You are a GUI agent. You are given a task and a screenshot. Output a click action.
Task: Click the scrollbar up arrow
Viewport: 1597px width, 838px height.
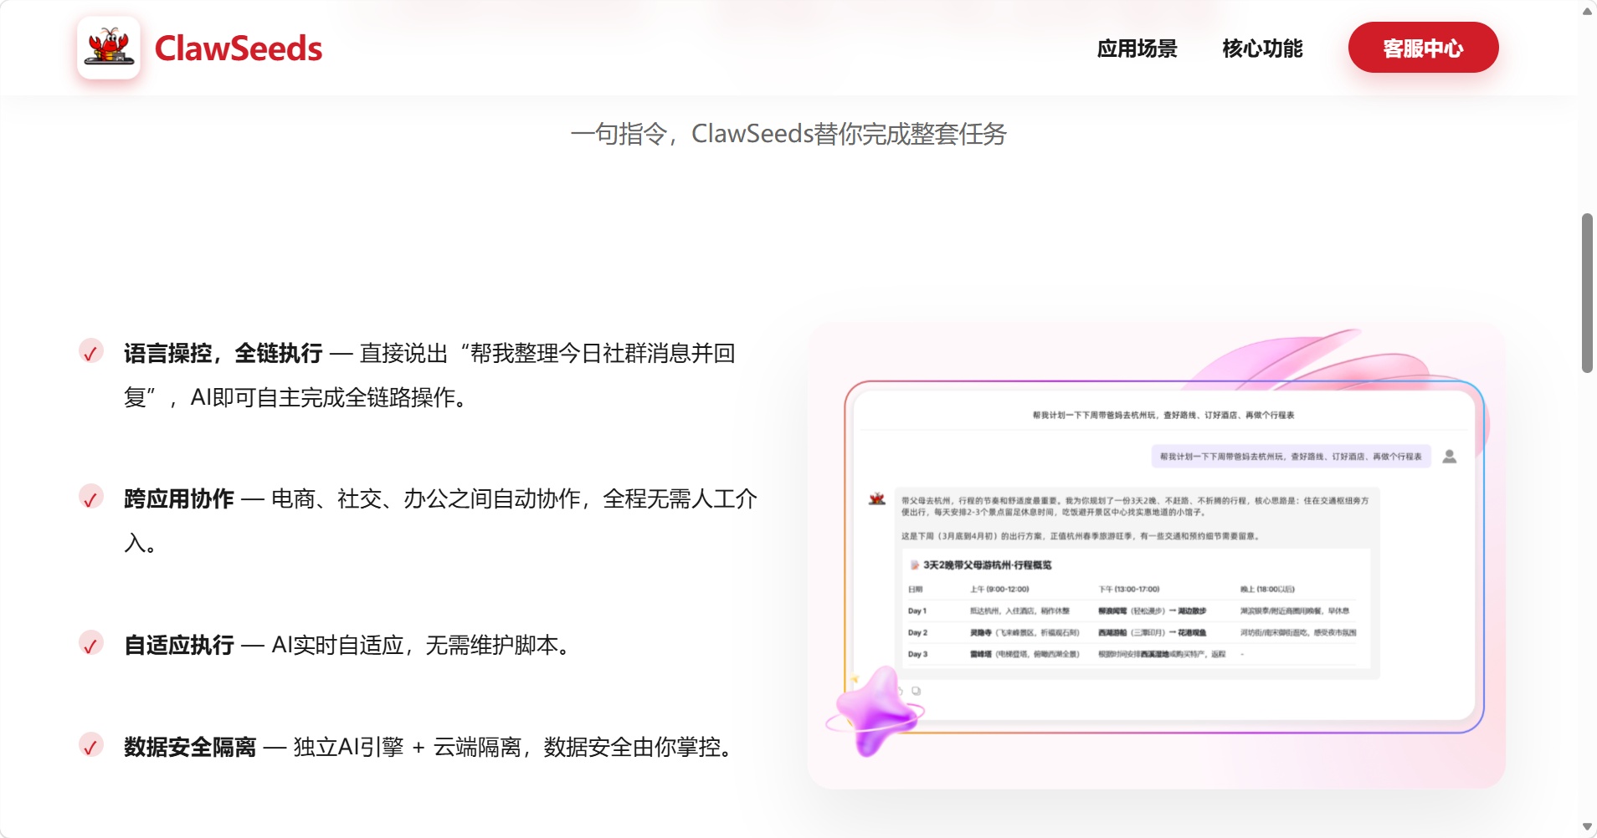pyautogui.click(x=1587, y=12)
